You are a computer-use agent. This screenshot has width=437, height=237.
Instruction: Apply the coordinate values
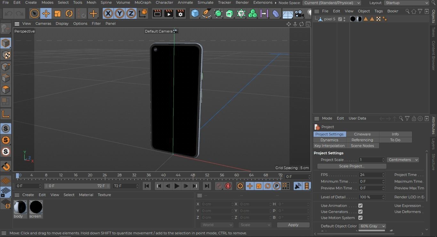tap(293, 225)
